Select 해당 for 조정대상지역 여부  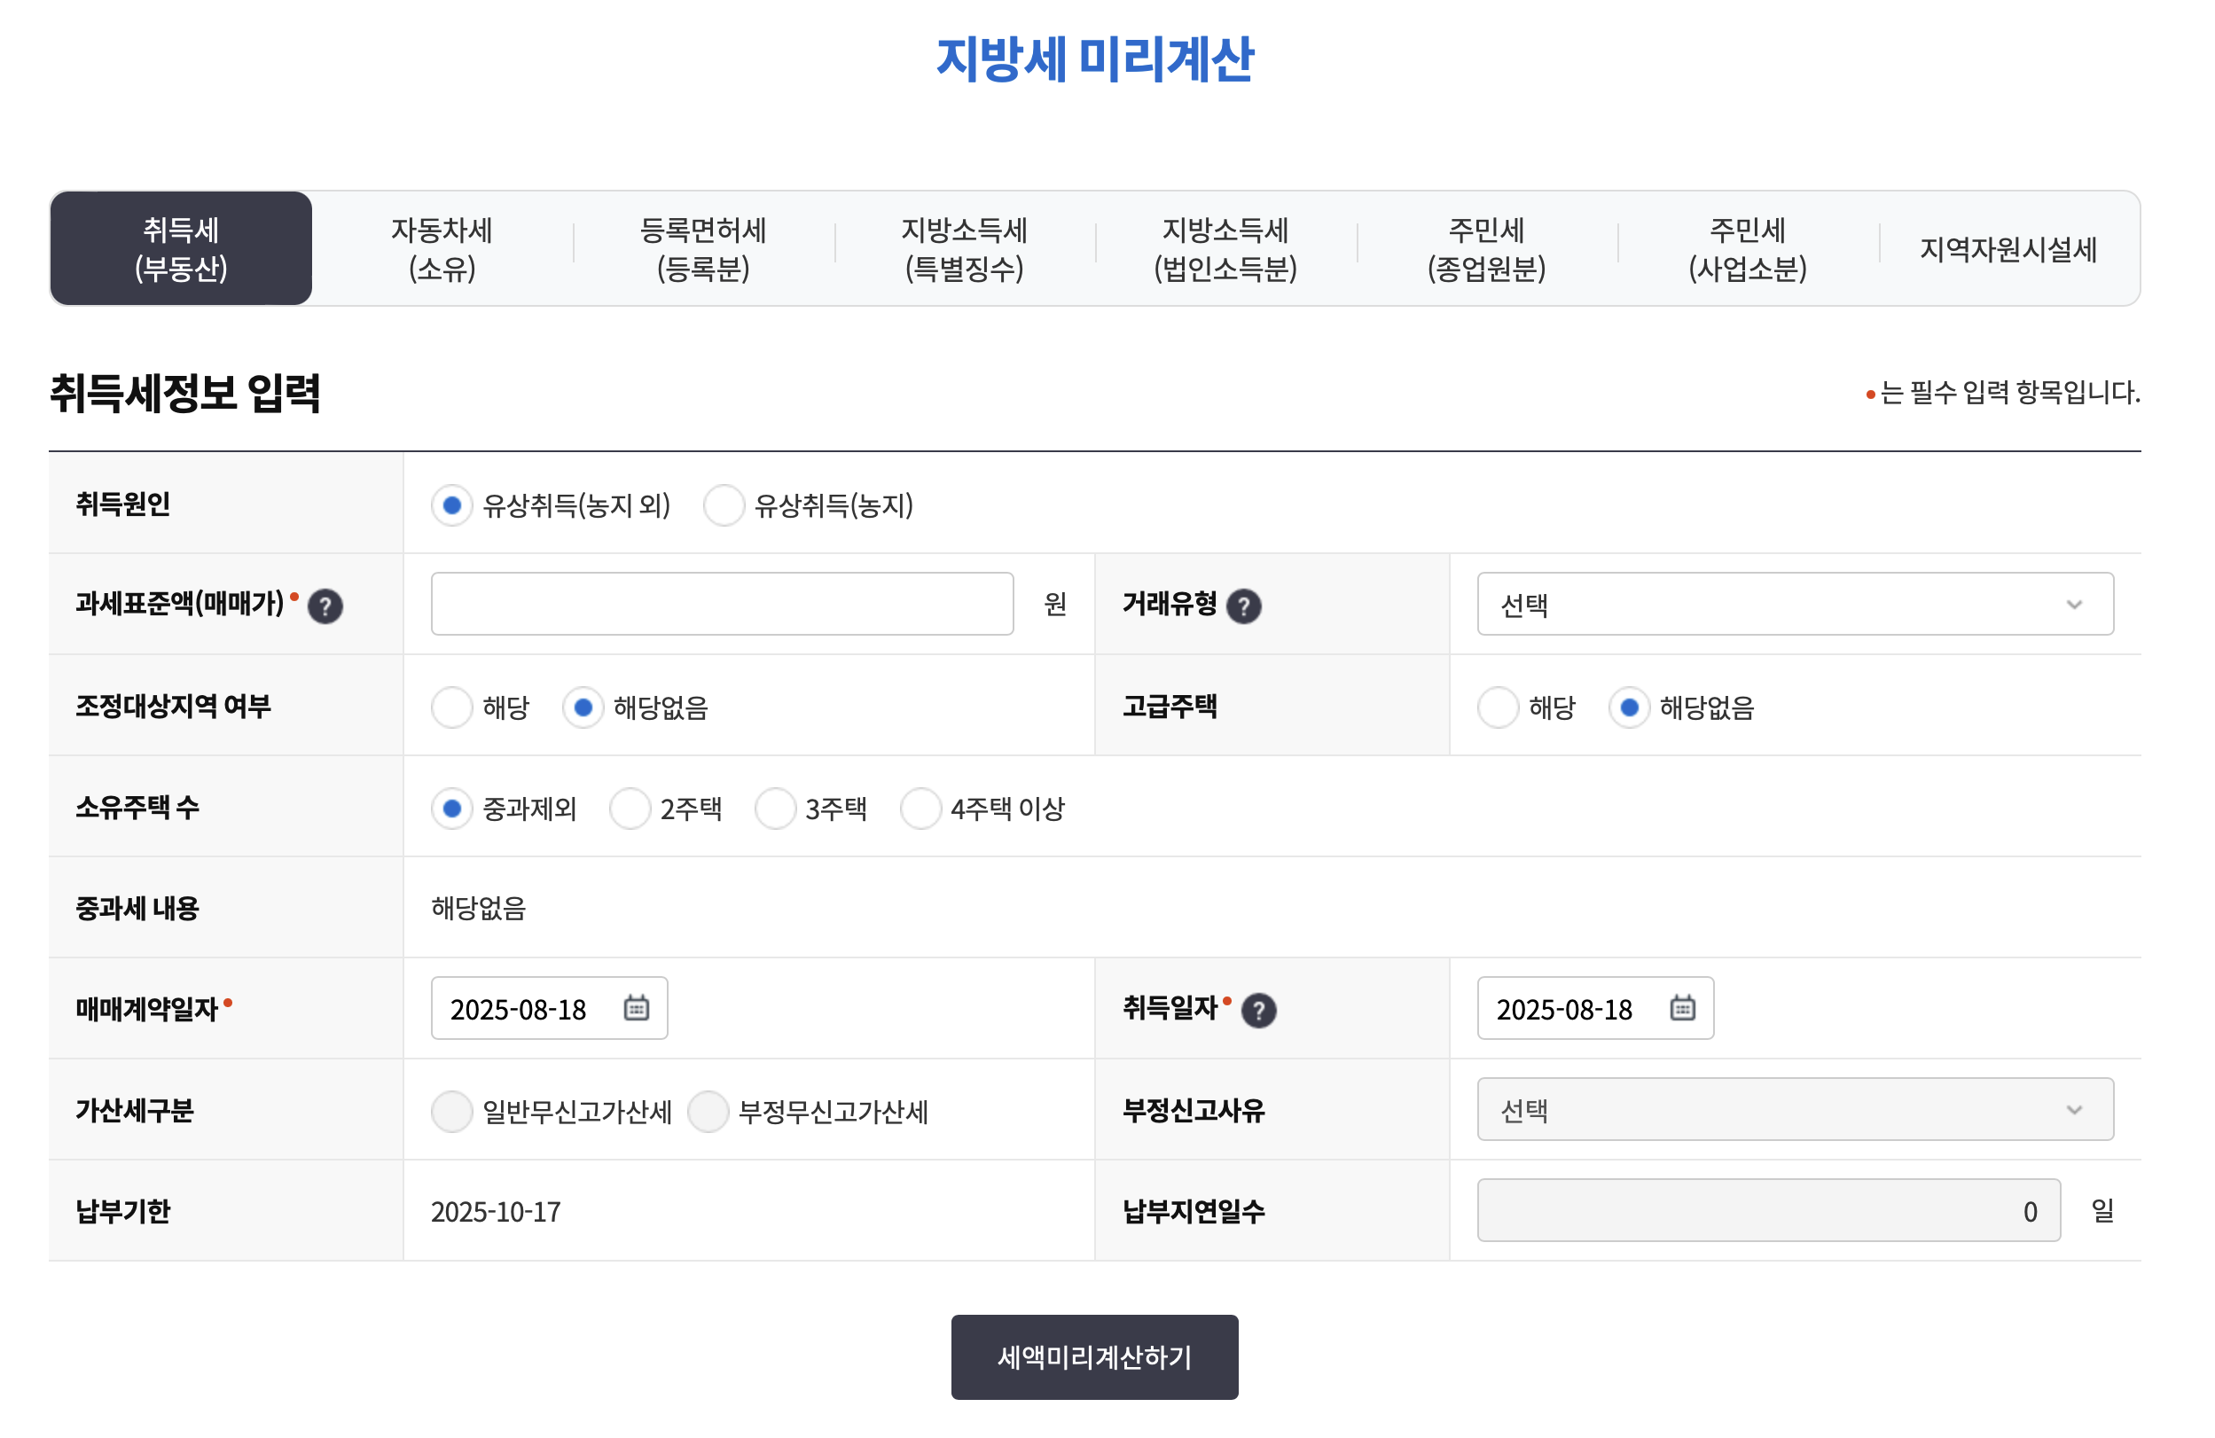point(452,707)
